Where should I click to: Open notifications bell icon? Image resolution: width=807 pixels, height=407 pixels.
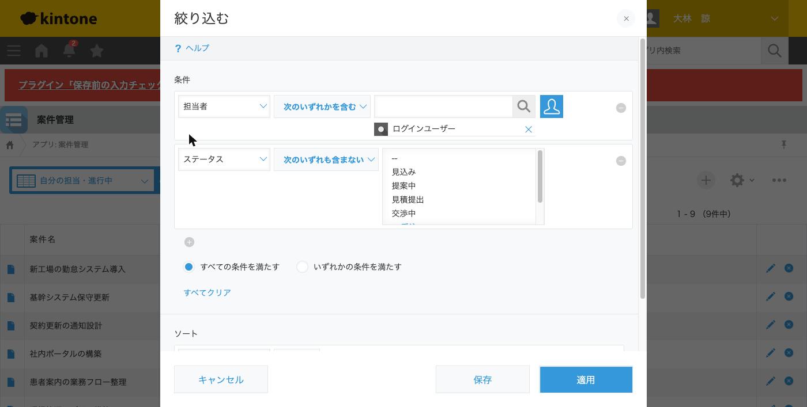[69, 51]
